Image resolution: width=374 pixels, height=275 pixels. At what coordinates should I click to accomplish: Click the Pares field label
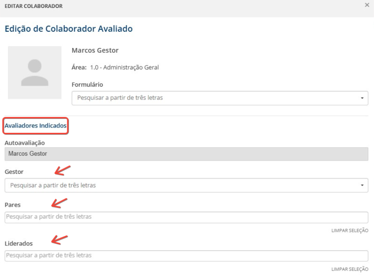click(12, 205)
